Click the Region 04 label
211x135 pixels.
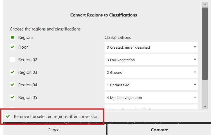point(28,85)
